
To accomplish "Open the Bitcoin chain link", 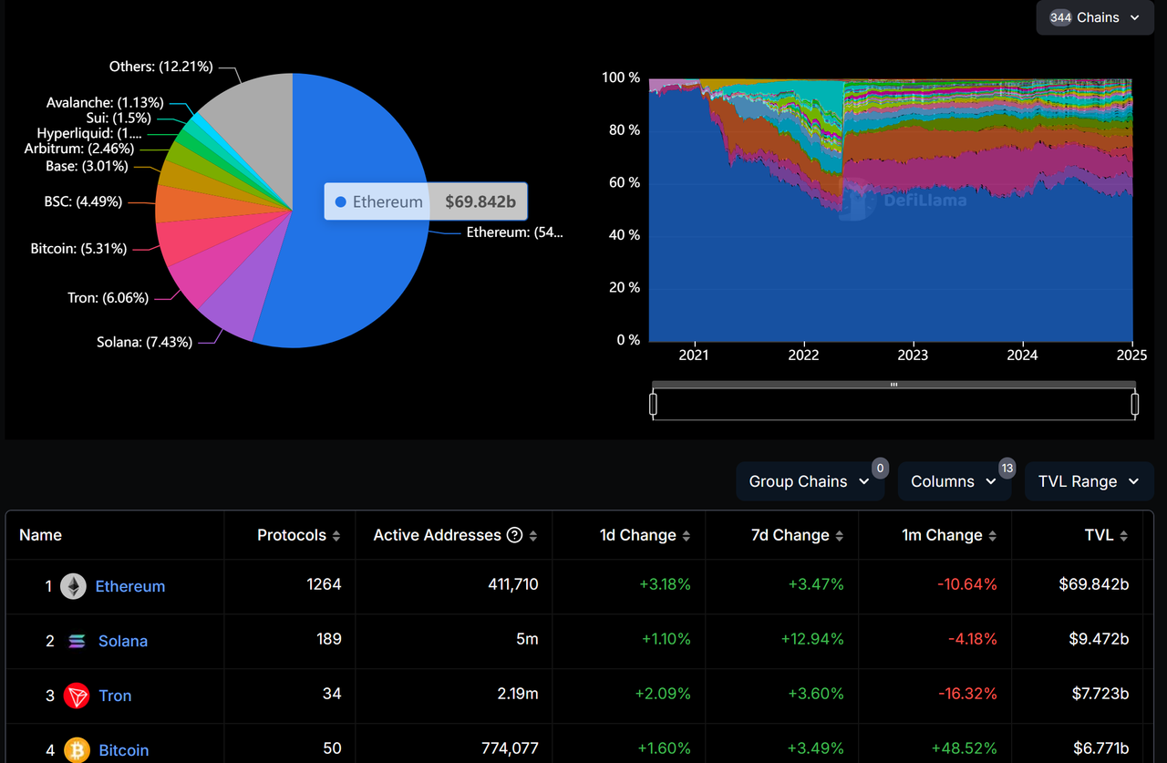I will pyautogui.click(x=124, y=750).
